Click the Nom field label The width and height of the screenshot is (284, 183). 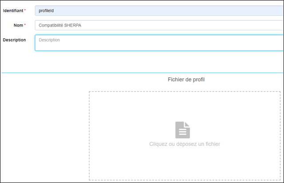pyautogui.click(x=18, y=25)
